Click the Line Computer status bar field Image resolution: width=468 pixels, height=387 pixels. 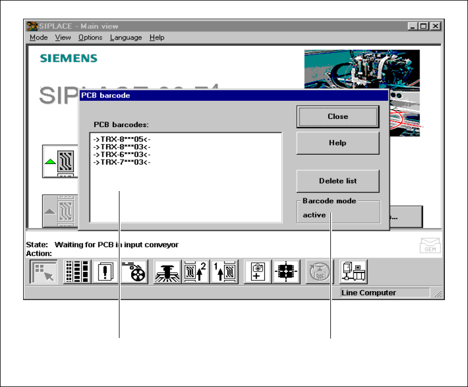click(x=385, y=293)
